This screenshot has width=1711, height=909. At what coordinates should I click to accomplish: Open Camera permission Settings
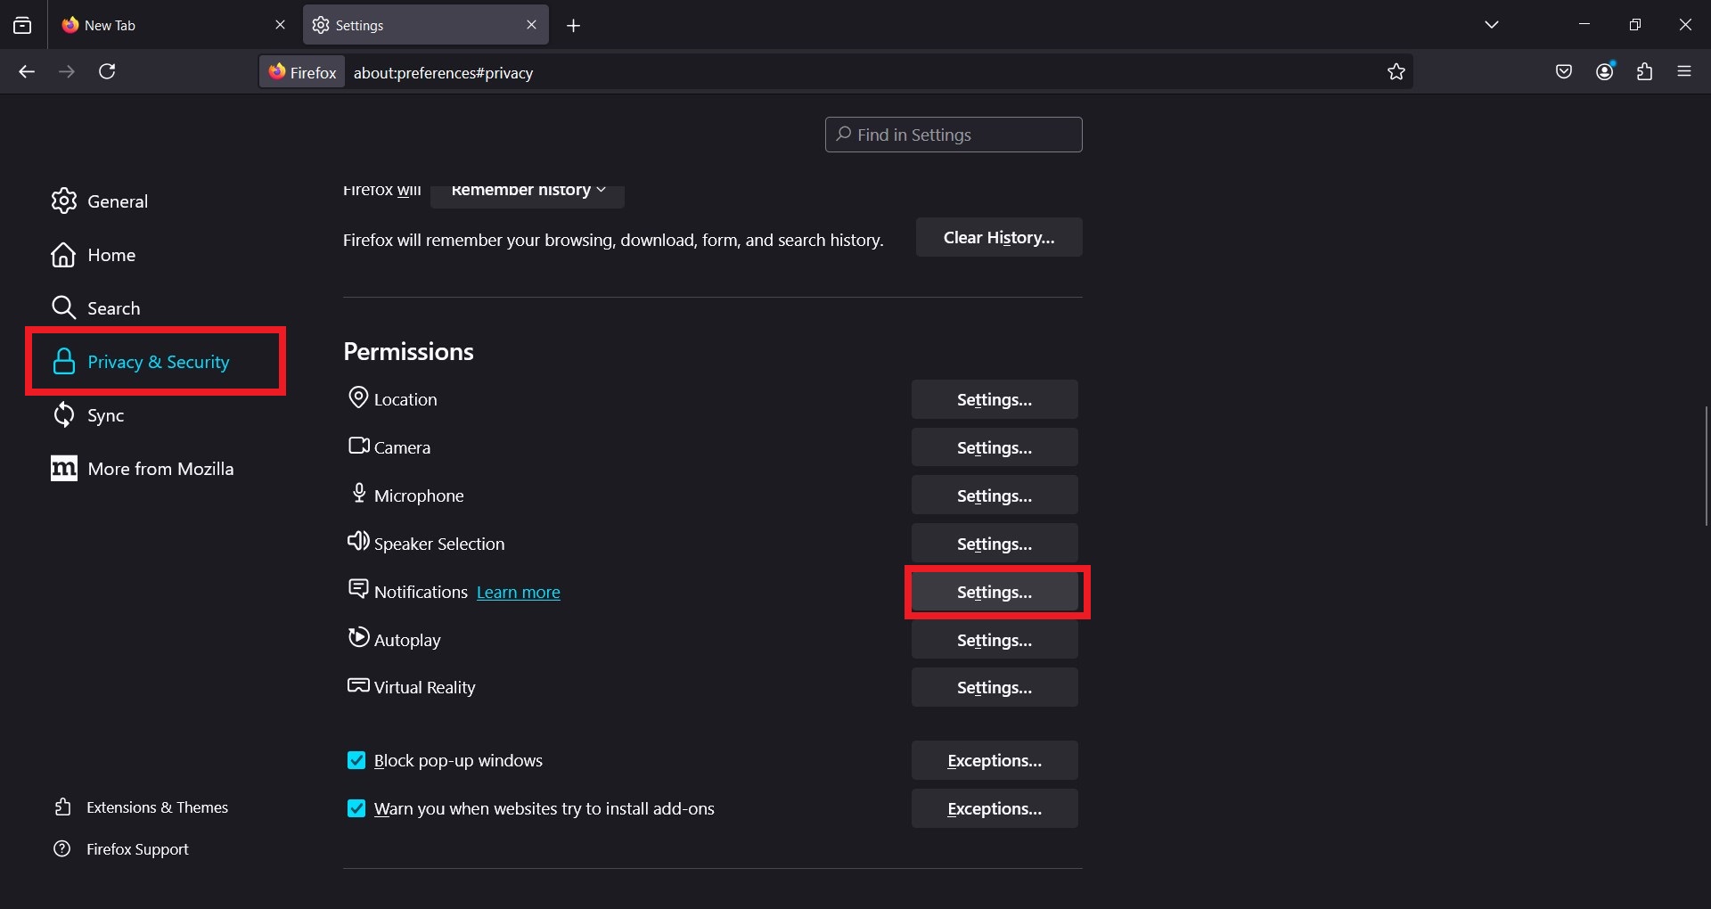995,447
